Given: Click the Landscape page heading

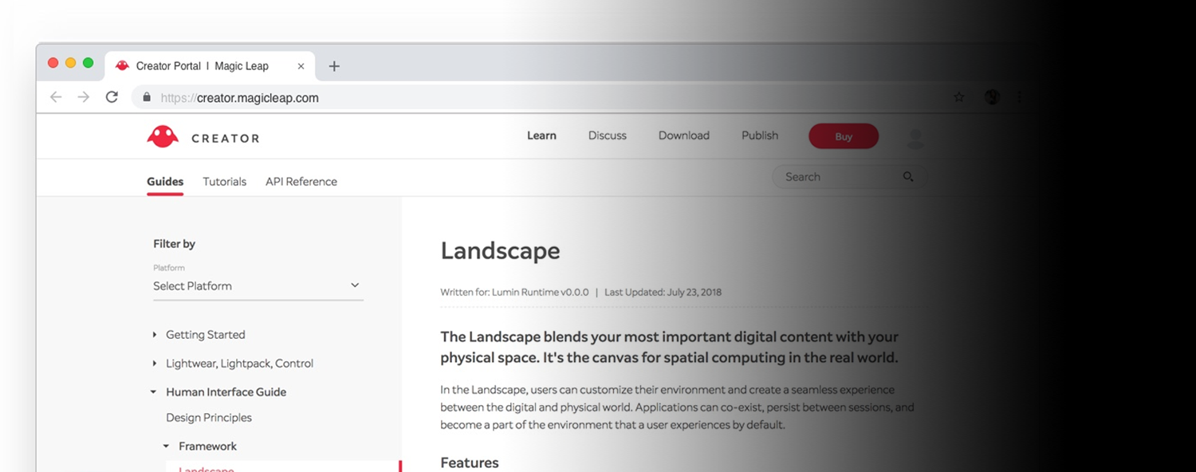Looking at the screenshot, I should [500, 251].
